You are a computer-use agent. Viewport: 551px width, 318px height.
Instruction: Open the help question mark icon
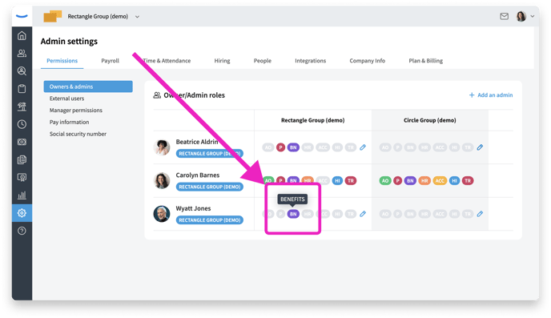22,231
